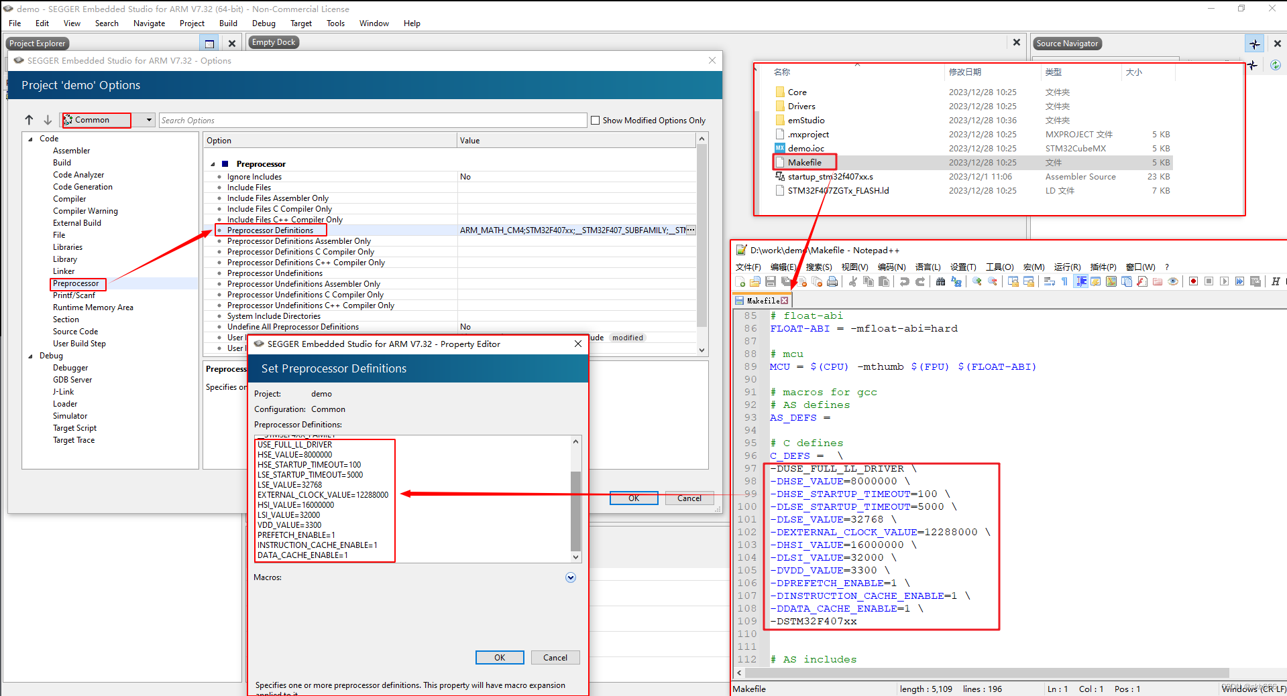Click the Save icon in Notepad++ toolbar
This screenshot has width=1287, height=696.
click(771, 281)
